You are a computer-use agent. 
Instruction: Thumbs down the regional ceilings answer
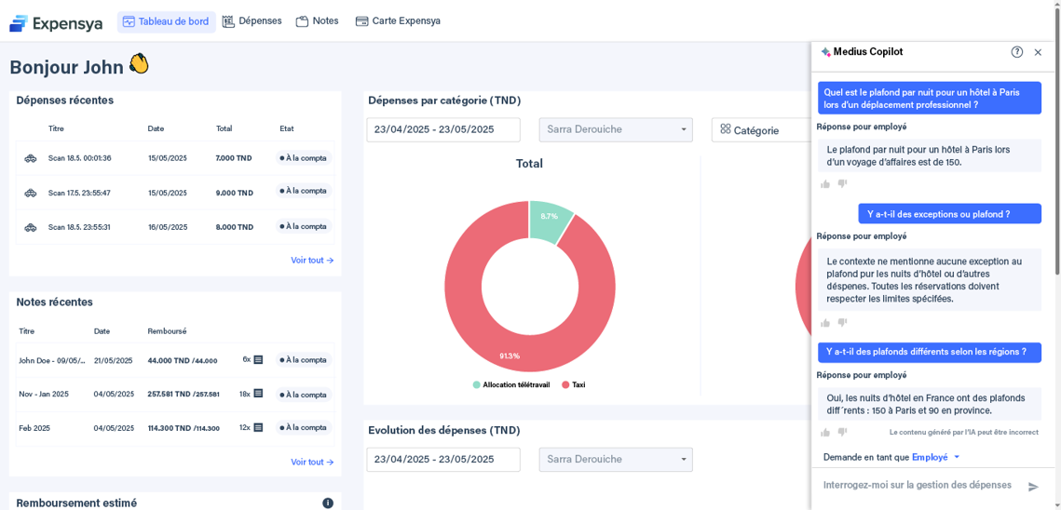tap(842, 432)
